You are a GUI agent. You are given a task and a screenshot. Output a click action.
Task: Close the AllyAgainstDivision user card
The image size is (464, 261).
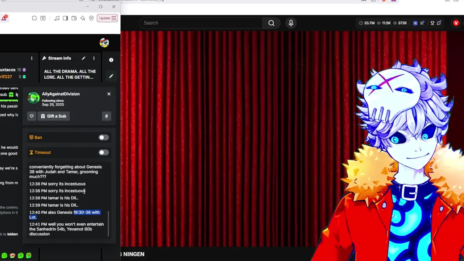pyautogui.click(x=109, y=94)
